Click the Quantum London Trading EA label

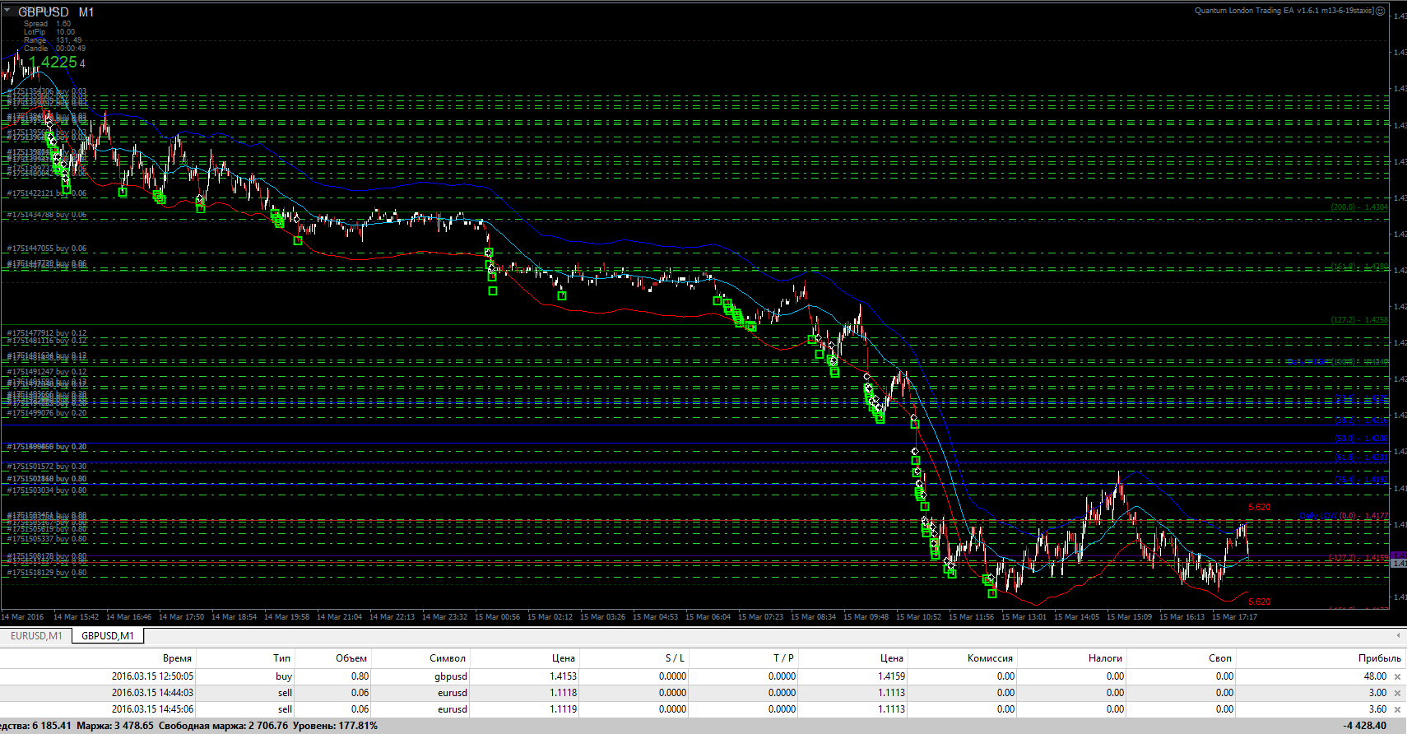click(1284, 11)
